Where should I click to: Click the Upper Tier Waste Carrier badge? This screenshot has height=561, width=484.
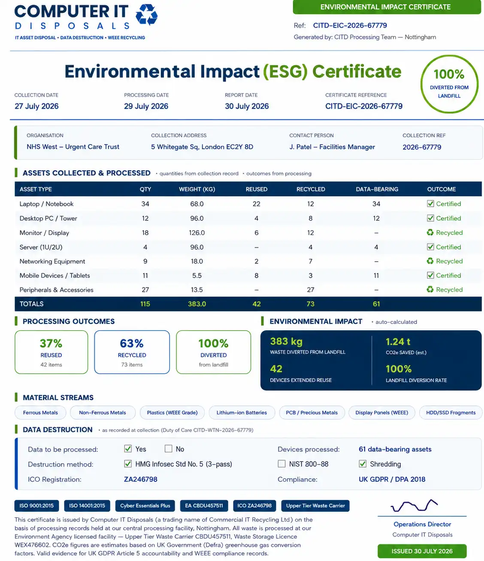coord(315,506)
